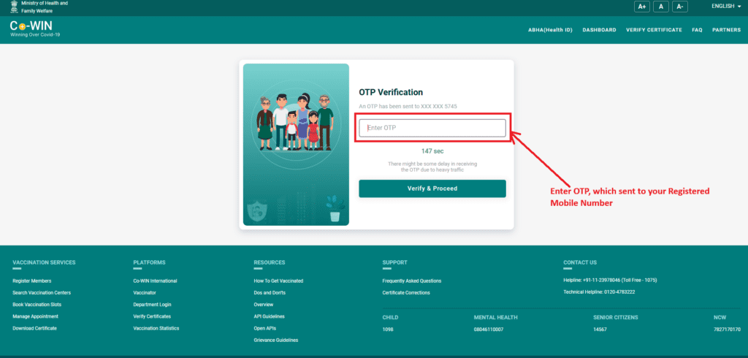Open Vaccinator platform link
The height and width of the screenshot is (358, 748).
[145, 292]
